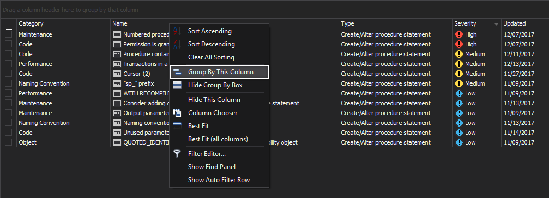Select Clear All Sorting
The width and height of the screenshot is (549, 198).
click(x=219, y=57)
